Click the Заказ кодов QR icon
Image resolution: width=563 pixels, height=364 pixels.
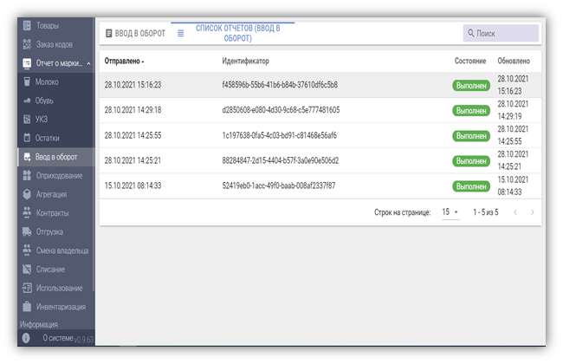coord(27,44)
